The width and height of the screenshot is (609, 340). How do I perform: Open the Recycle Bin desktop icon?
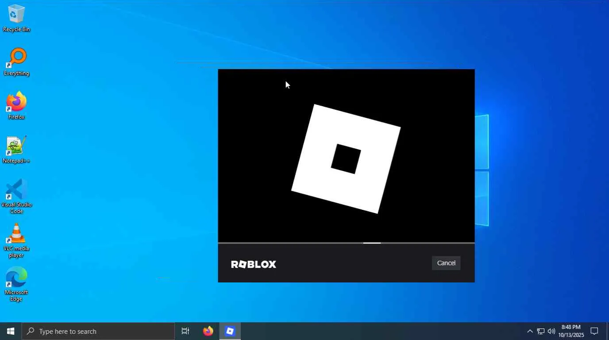[x=16, y=19]
